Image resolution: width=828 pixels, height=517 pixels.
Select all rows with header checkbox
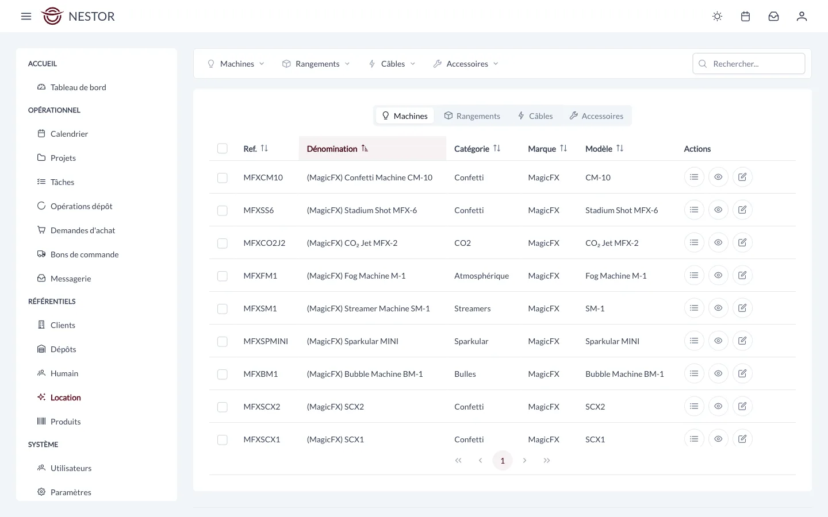[x=223, y=148]
